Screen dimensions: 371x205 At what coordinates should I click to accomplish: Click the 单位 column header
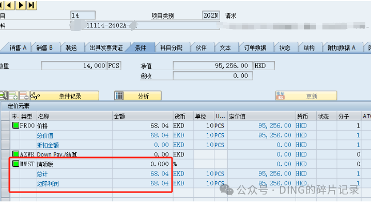204,116
